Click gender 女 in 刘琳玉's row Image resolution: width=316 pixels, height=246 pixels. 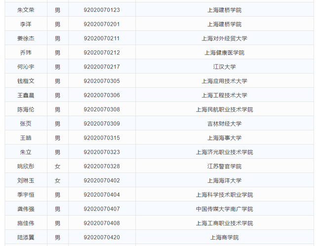[x=58, y=180]
